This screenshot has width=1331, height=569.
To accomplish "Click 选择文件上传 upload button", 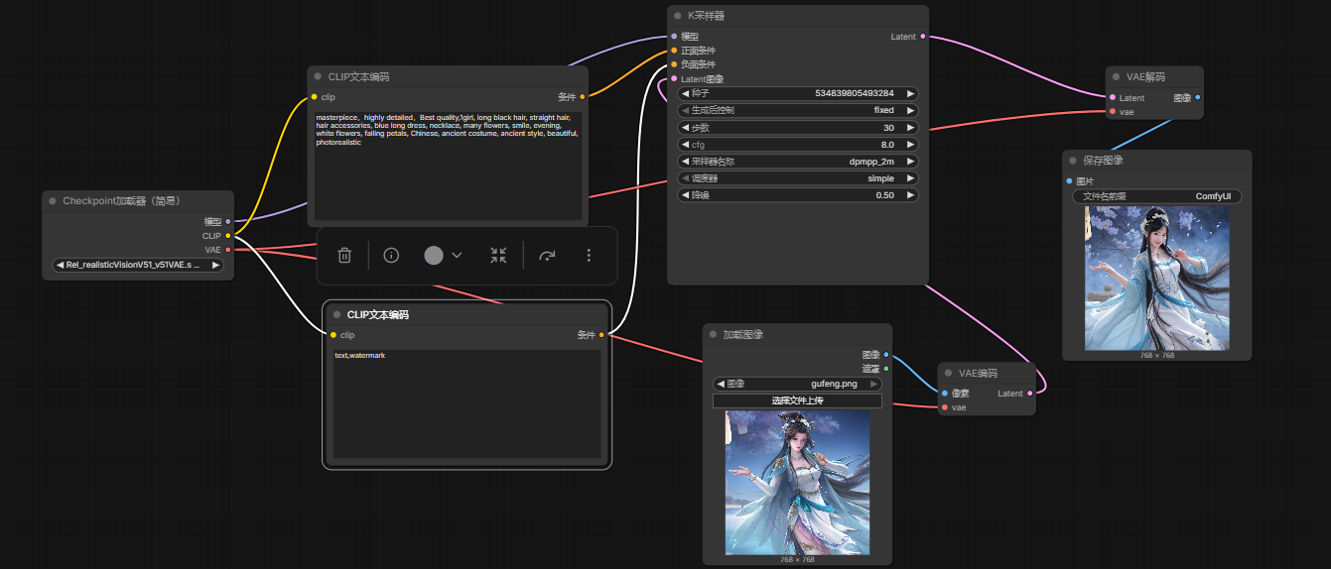I will tap(798, 400).
